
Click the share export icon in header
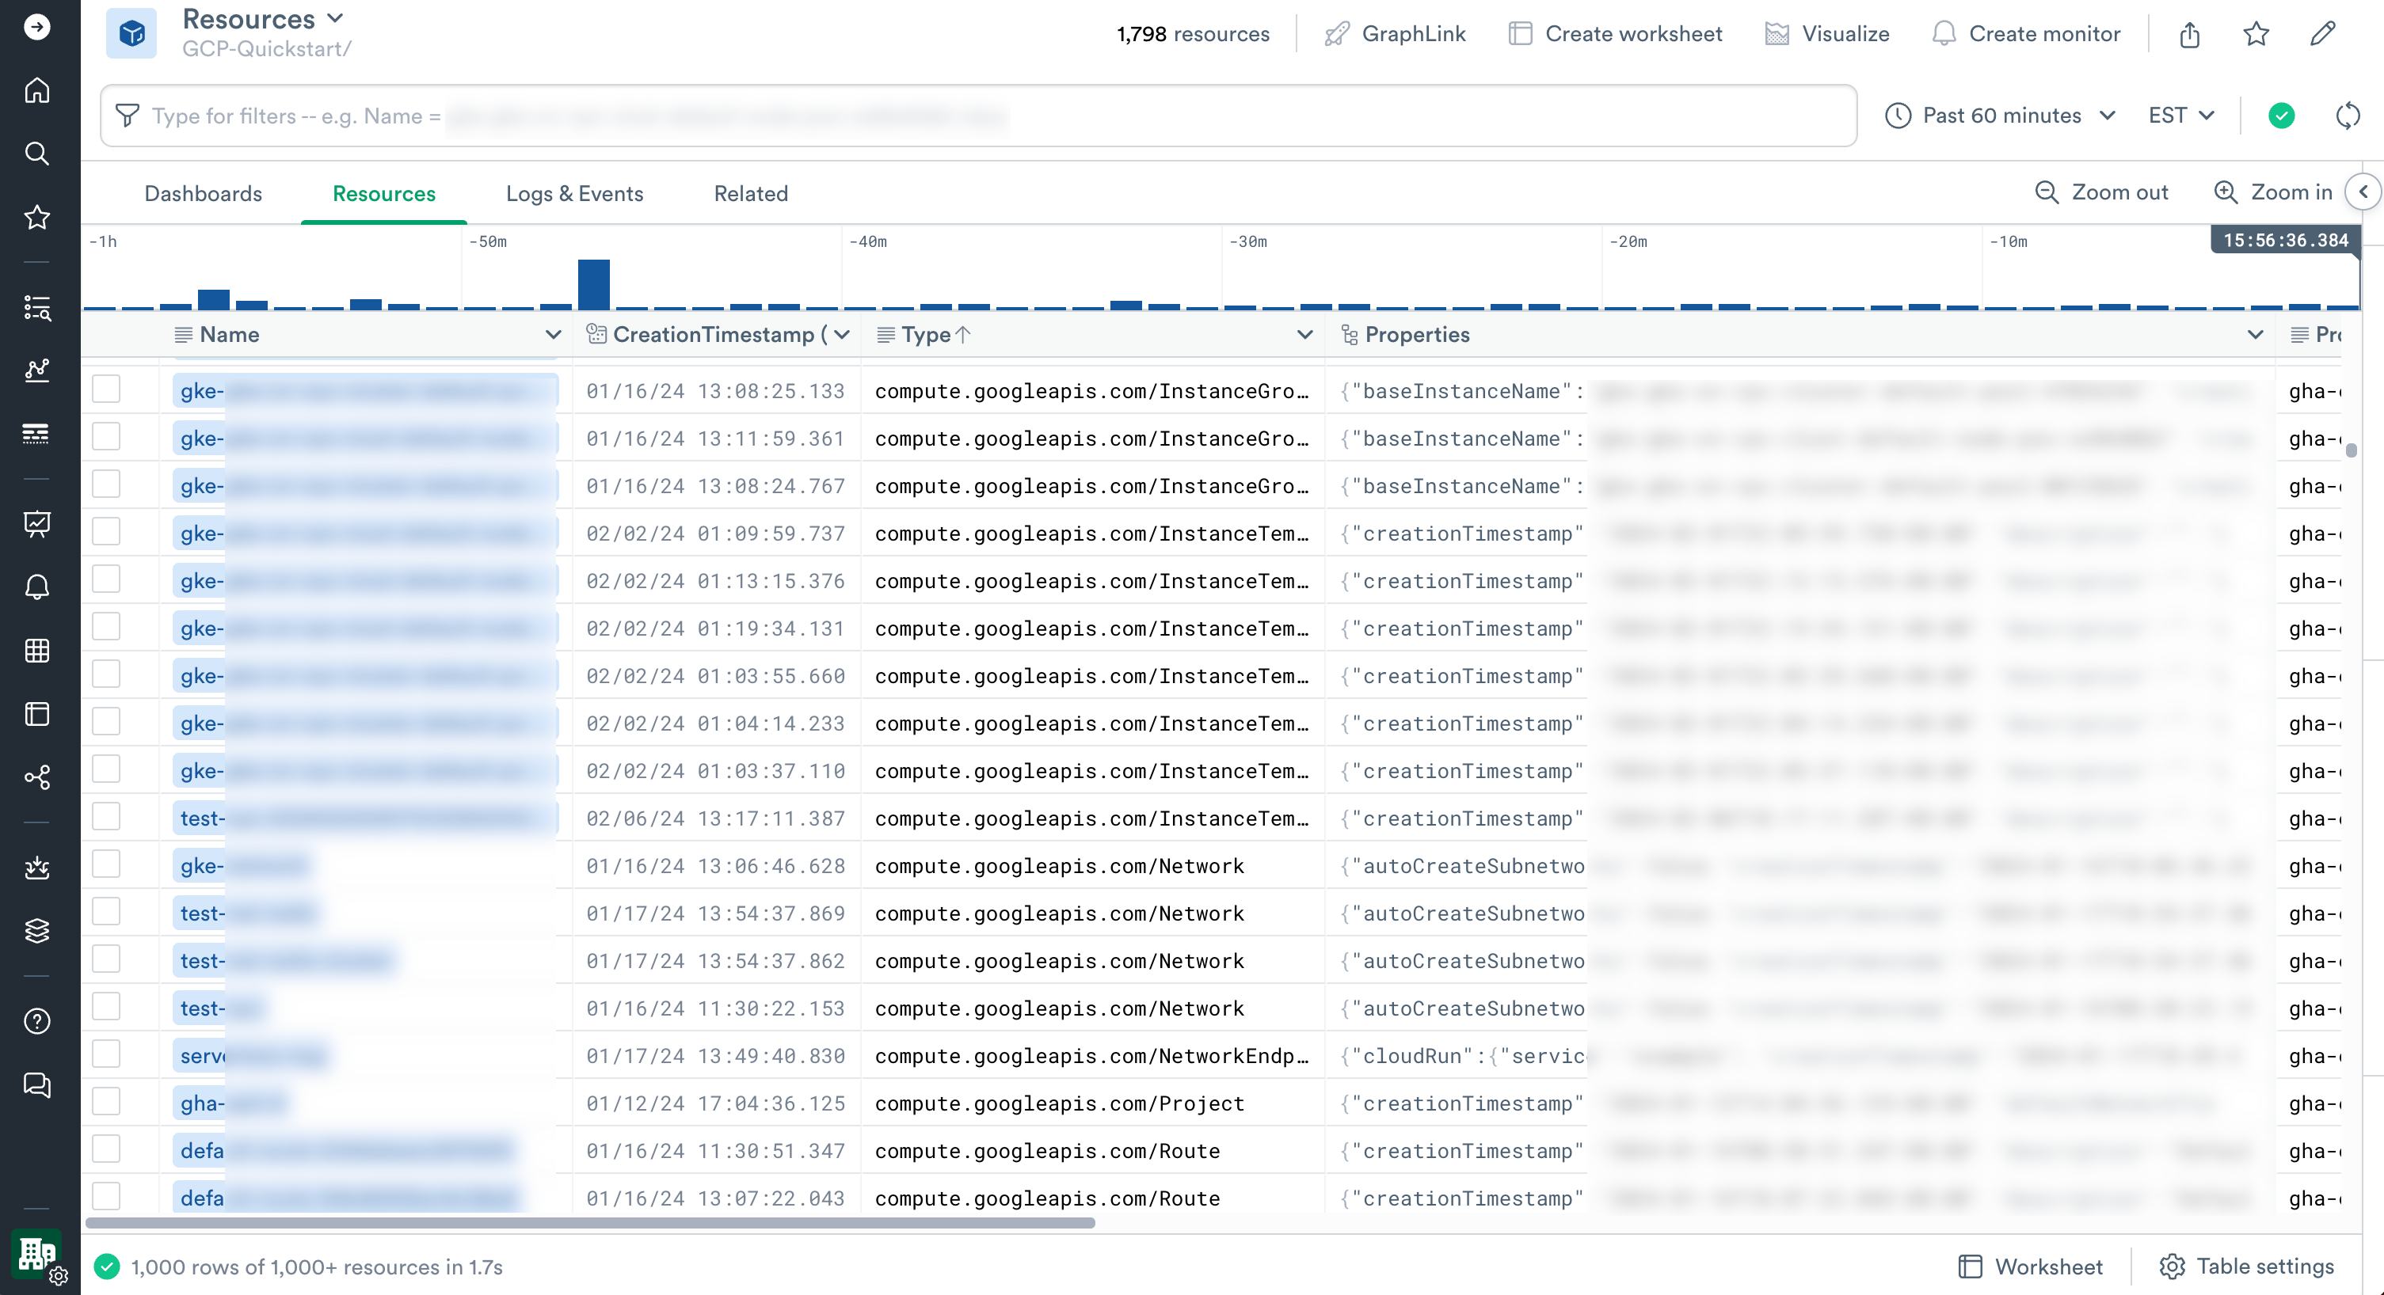2188,34
